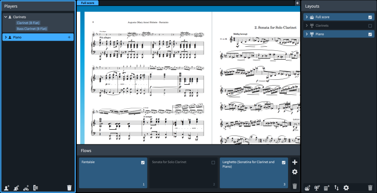Image resolution: width=377 pixels, height=193 pixels.
Task: Add an ensemble in Players panel
Action: (26, 188)
